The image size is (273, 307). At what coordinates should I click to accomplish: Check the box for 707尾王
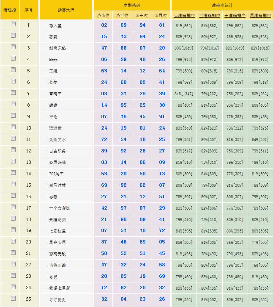(13, 173)
